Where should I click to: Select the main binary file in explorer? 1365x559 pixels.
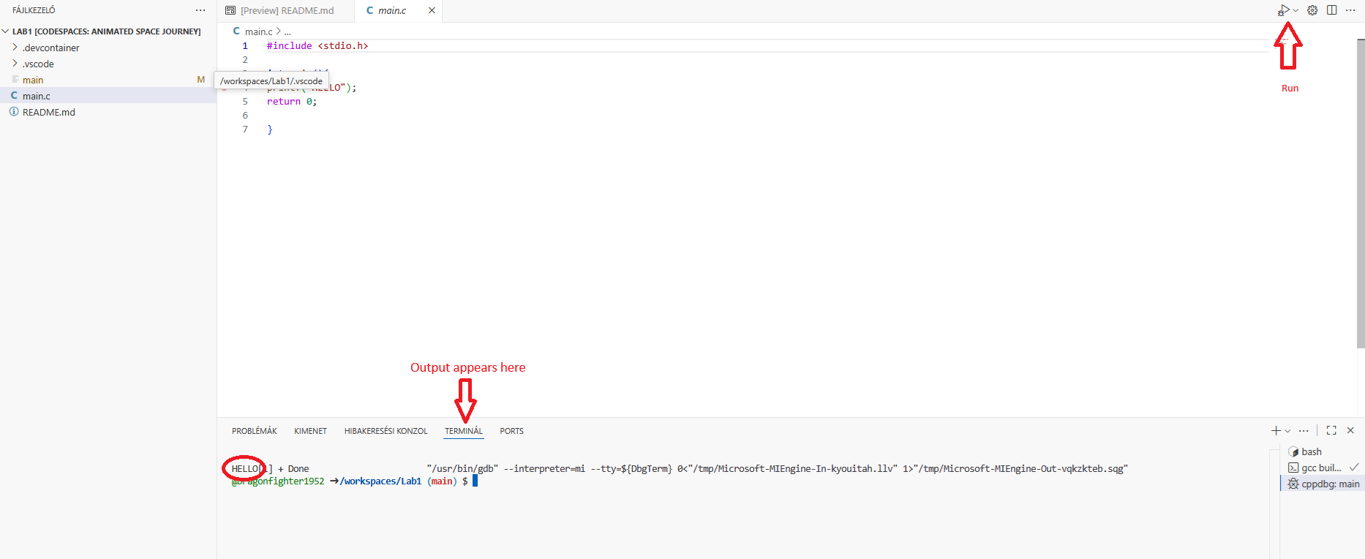pyautogui.click(x=33, y=80)
